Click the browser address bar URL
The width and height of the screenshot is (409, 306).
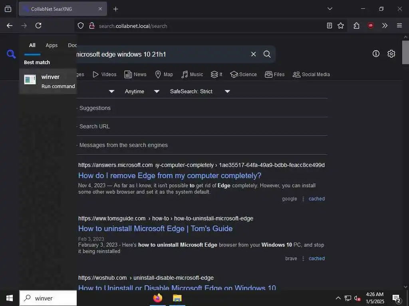(x=133, y=26)
